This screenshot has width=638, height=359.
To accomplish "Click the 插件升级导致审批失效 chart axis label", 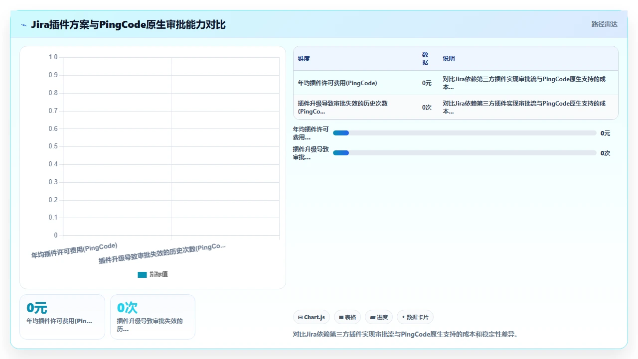I will [x=162, y=254].
